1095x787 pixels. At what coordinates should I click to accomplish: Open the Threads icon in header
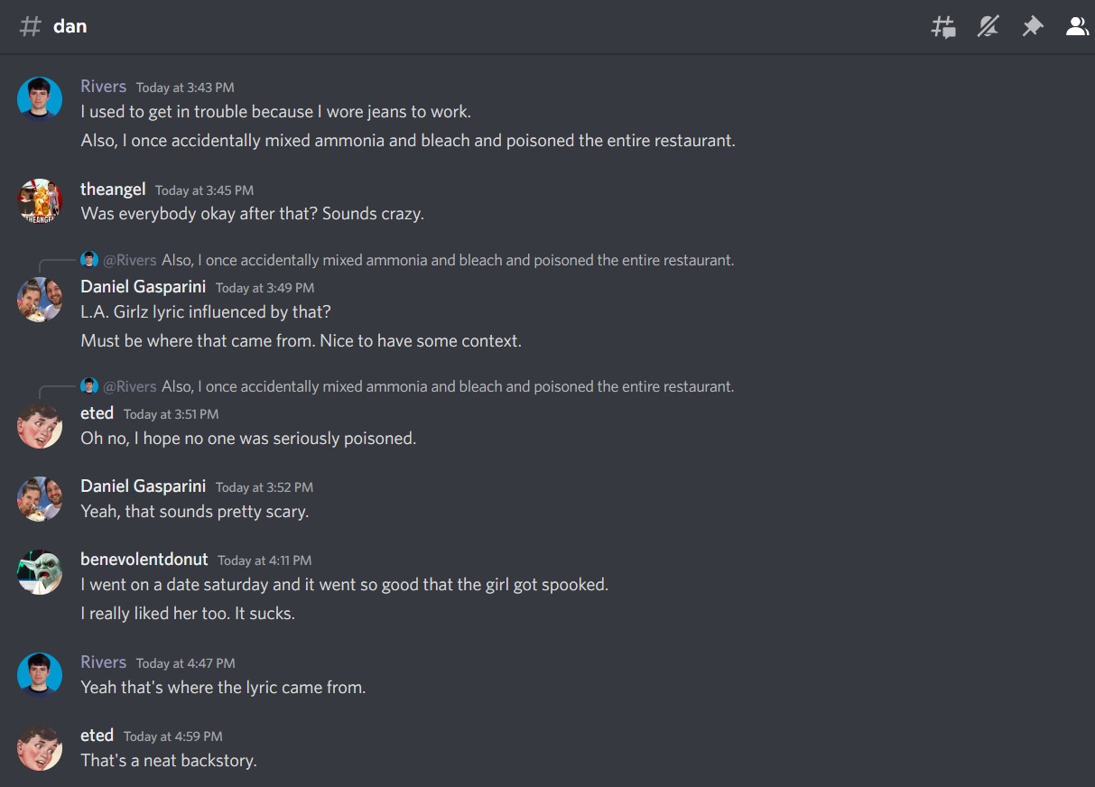click(943, 26)
